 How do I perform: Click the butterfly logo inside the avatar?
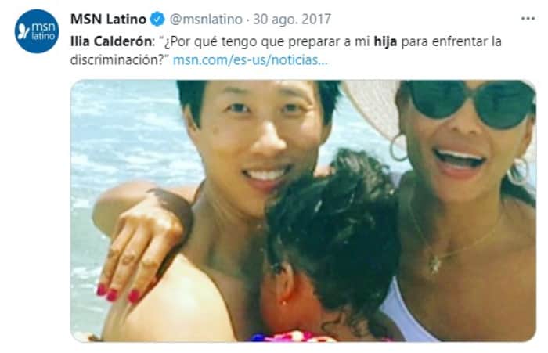(x=23, y=31)
